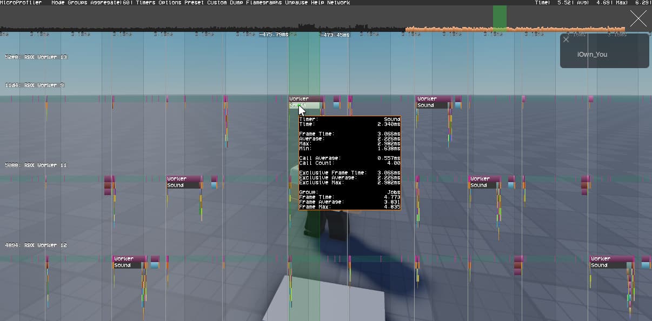Click the gray section of the frame graph

(x=203, y=28)
